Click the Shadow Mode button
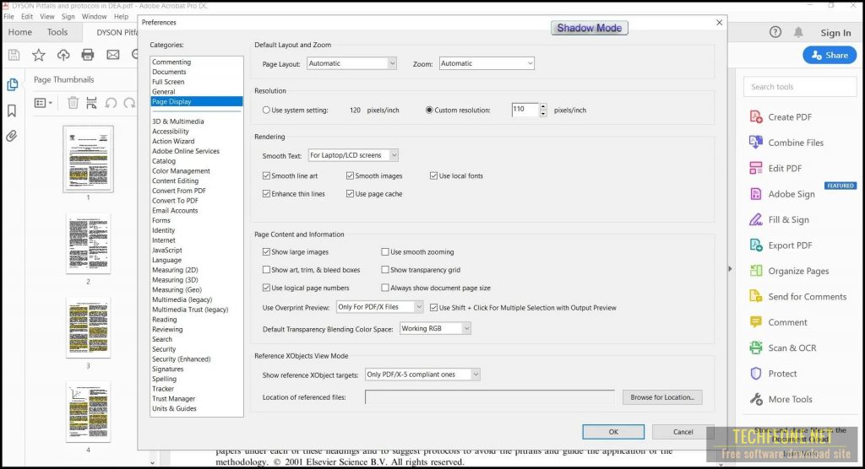This screenshot has height=469, width=865. tap(589, 28)
